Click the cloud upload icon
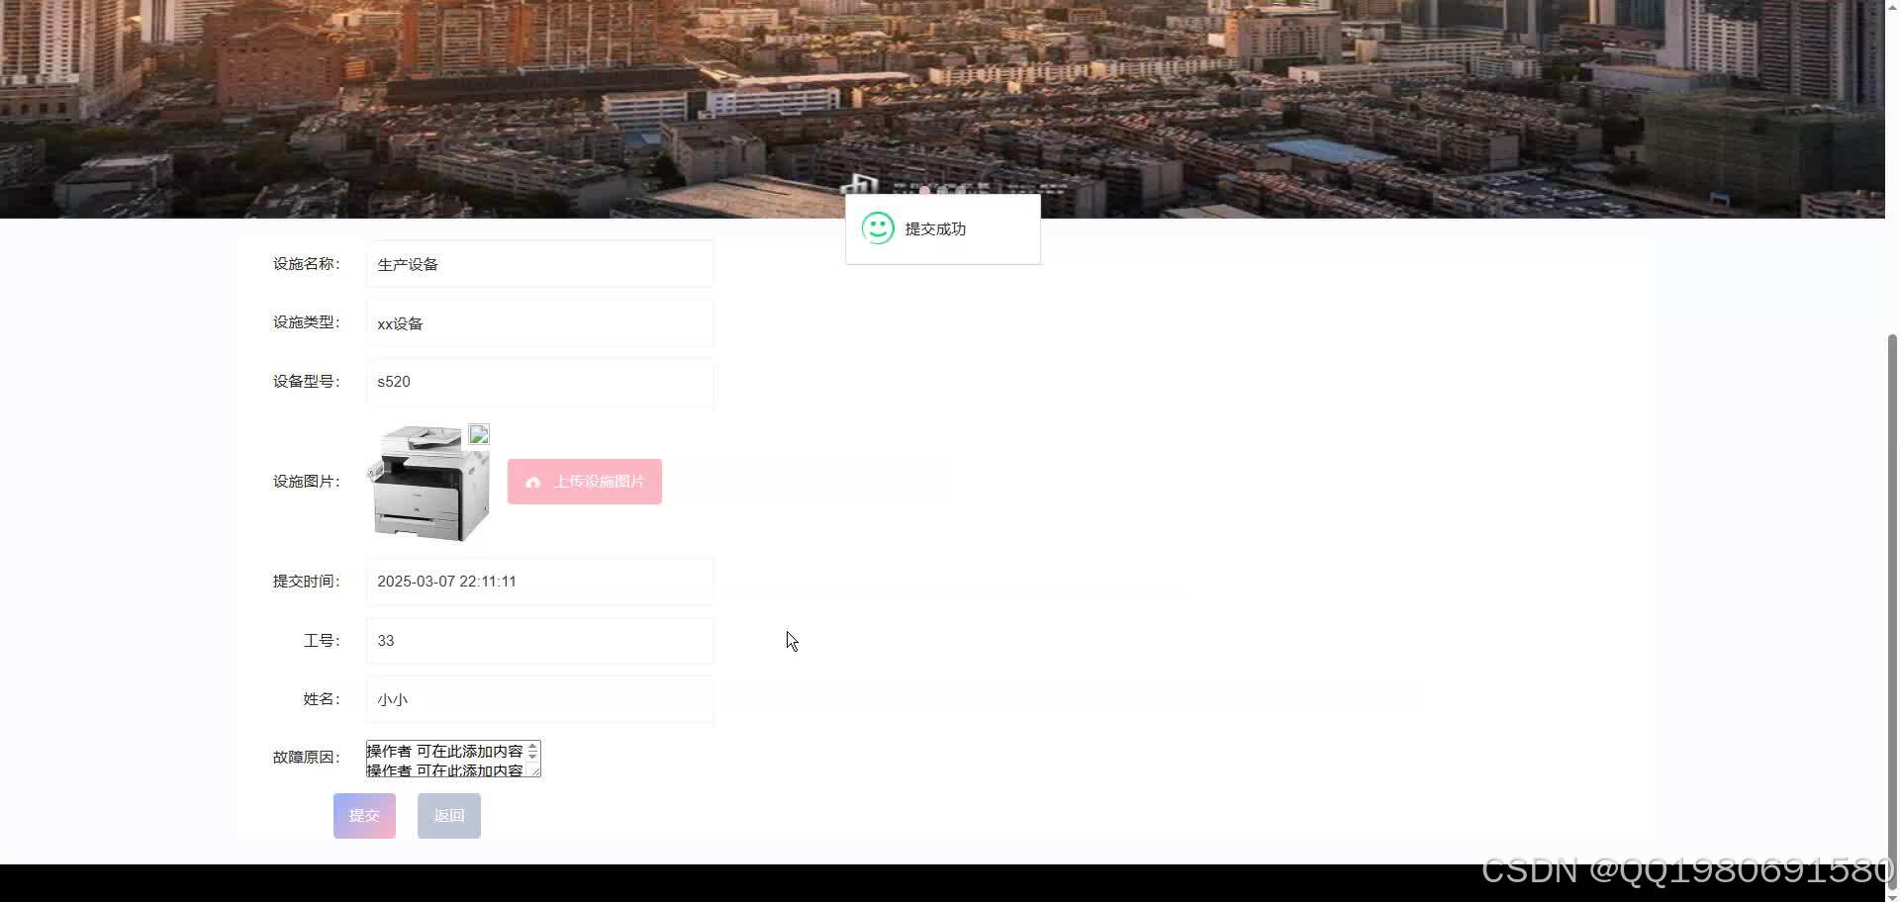This screenshot has height=902, width=1900. pos(533,482)
